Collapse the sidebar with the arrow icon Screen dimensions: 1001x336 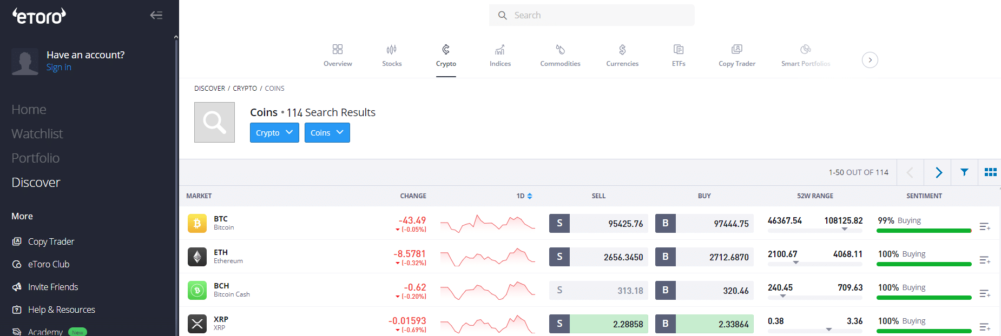click(x=156, y=15)
